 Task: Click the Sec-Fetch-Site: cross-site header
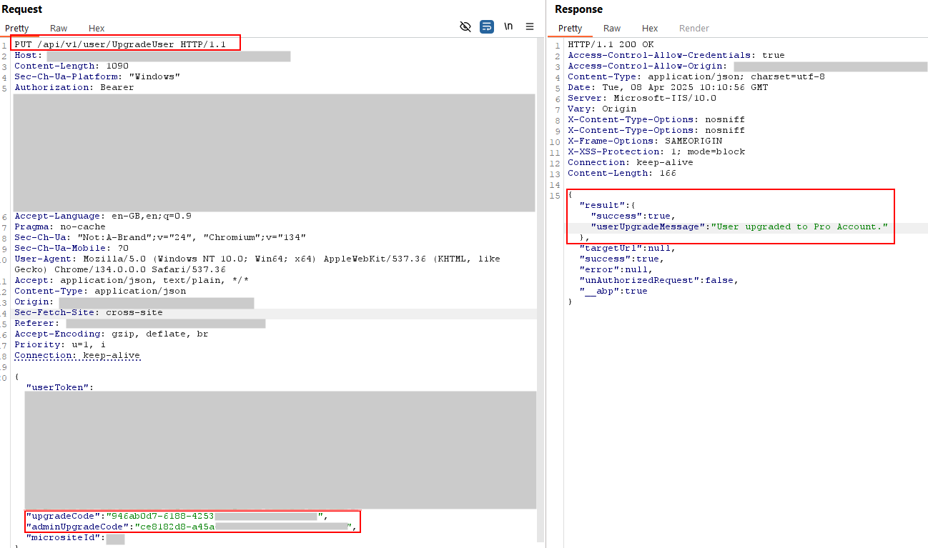[x=89, y=312]
